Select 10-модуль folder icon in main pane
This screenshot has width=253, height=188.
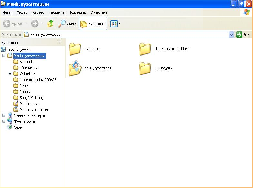pos(145,69)
